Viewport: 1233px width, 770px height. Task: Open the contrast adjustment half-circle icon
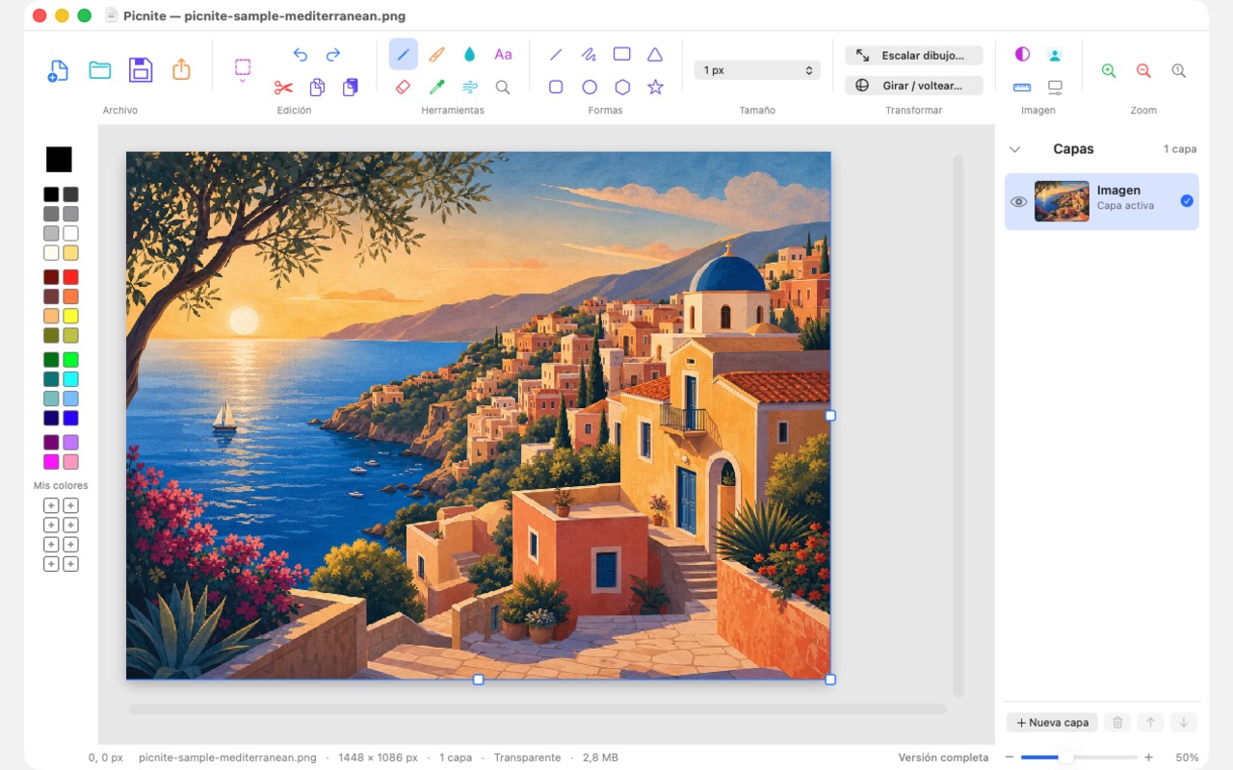tap(1022, 55)
